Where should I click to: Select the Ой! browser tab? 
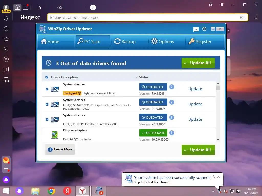[60, 7]
